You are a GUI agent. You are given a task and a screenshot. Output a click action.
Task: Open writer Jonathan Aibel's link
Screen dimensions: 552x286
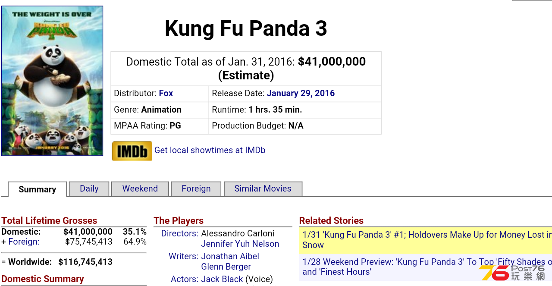pos(230,256)
